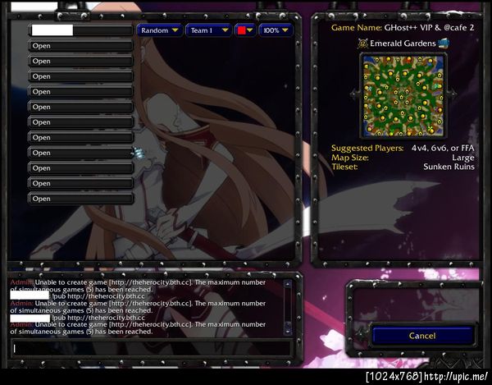
Task: Click the 12-player melee icon left of Emerald Gardens
Action: point(362,44)
